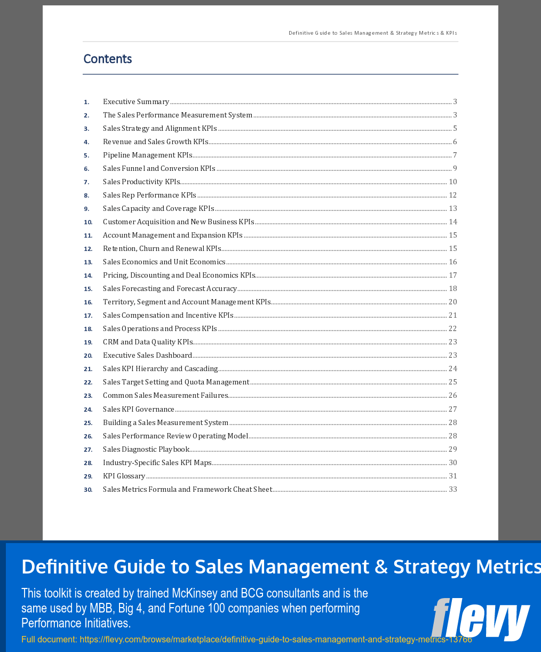Screen dimensions: 541x652
Task: Click the flevy logo
Action: 480,618
